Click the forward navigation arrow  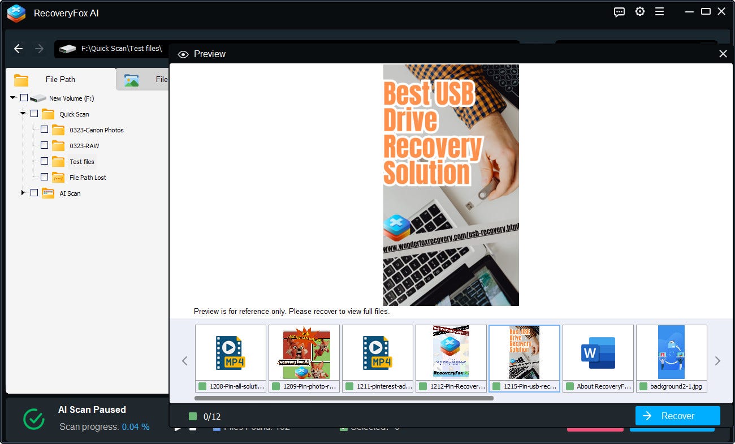(39, 49)
